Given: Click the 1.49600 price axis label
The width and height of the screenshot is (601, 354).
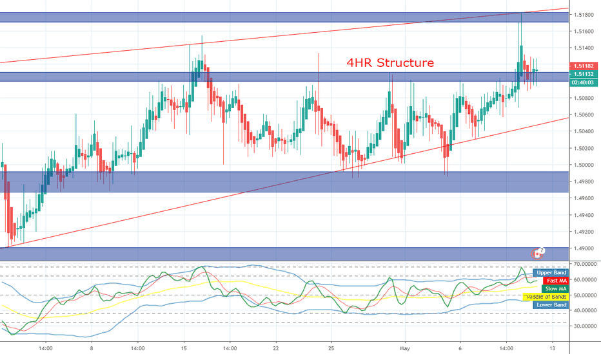Looking at the screenshot, I should (584, 198).
